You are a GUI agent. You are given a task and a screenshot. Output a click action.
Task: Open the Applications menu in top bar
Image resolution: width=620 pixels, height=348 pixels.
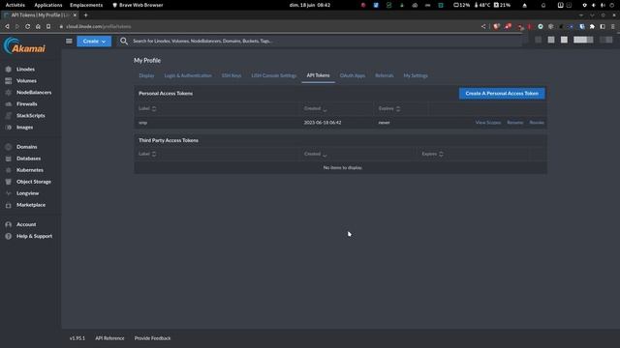point(48,5)
